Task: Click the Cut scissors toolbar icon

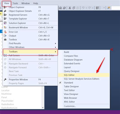Action: (x=70, y=8)
